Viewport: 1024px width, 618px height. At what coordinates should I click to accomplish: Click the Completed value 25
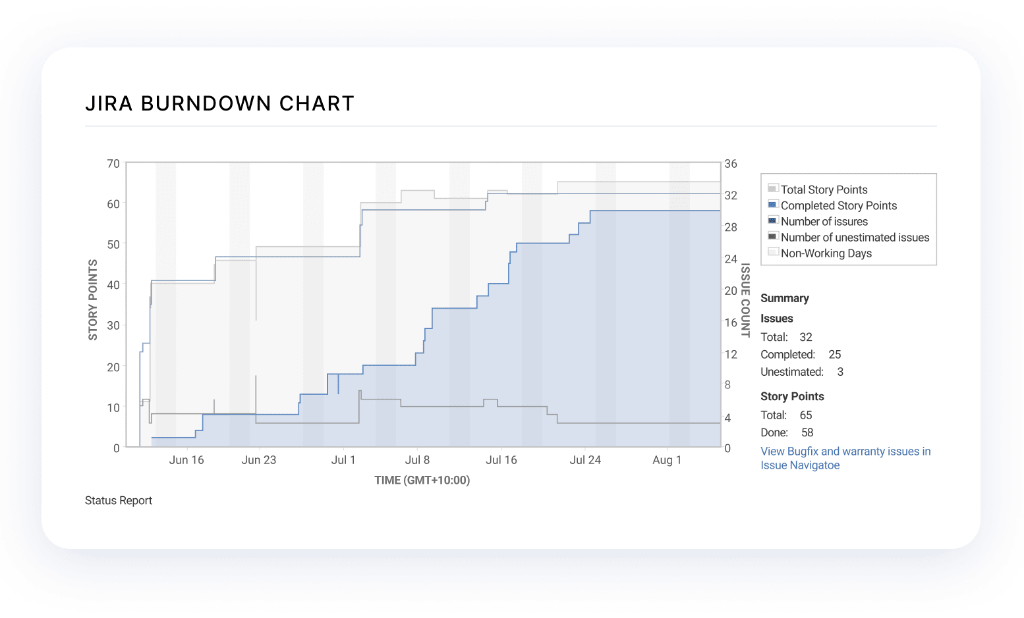tap(834, 354)
